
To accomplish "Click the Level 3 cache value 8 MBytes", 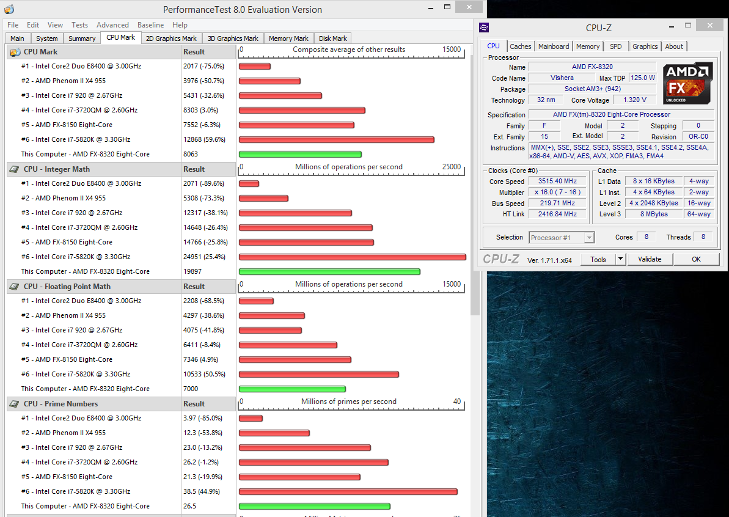I will pos(654,215).
